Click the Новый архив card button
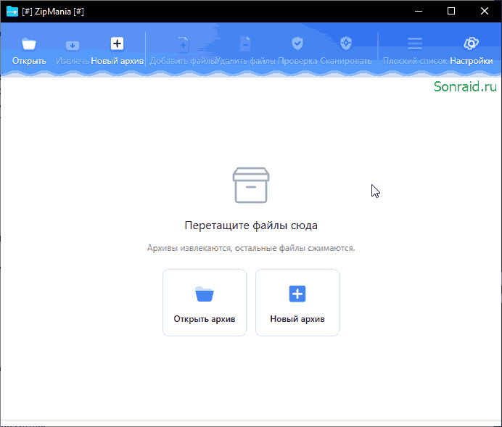The image size is (502, 427). pos(297,302)
